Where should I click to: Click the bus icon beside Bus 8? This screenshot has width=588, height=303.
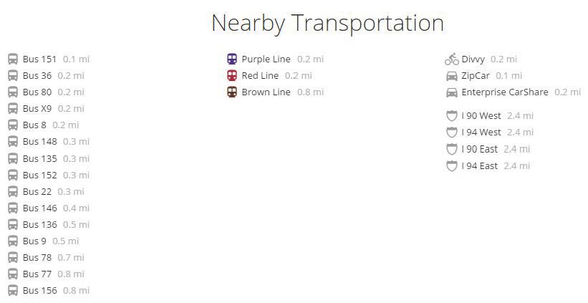(13, 125)
